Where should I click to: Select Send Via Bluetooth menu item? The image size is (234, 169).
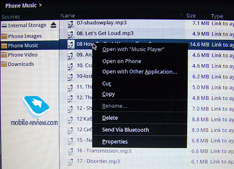click(x=125, y=130)
